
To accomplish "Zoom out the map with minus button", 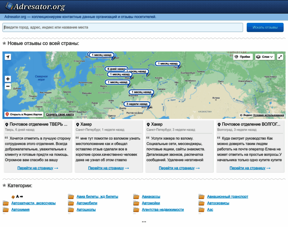I will click(8, 86).
